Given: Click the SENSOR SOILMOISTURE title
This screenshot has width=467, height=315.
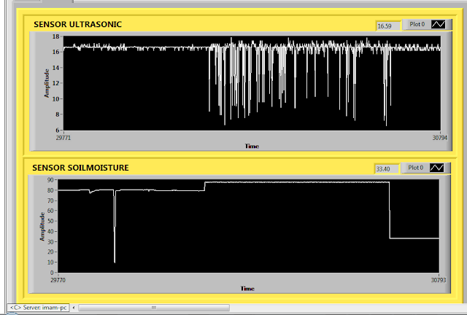Looking at the screenshot, I should pos(80,168).
